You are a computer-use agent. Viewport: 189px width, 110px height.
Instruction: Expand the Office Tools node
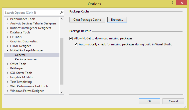pos(7,64)
